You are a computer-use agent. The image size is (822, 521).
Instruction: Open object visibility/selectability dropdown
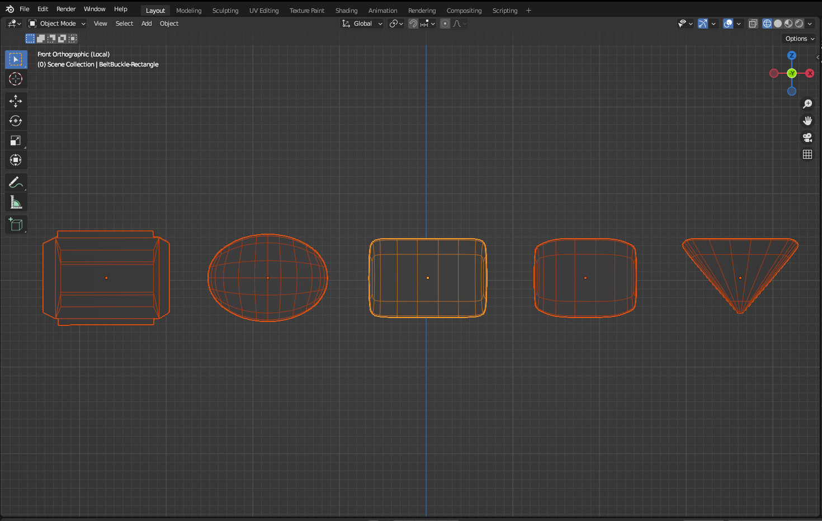click(x=685, y=23)
